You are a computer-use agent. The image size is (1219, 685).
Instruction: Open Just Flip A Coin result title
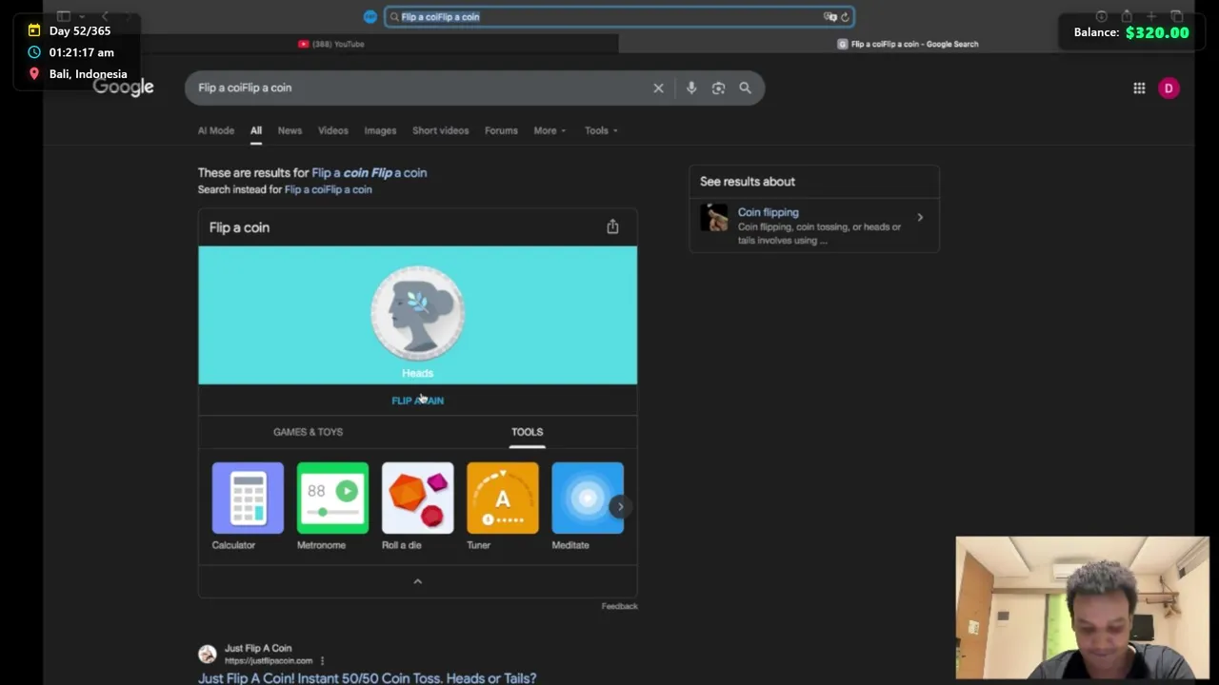click(367, 677)
